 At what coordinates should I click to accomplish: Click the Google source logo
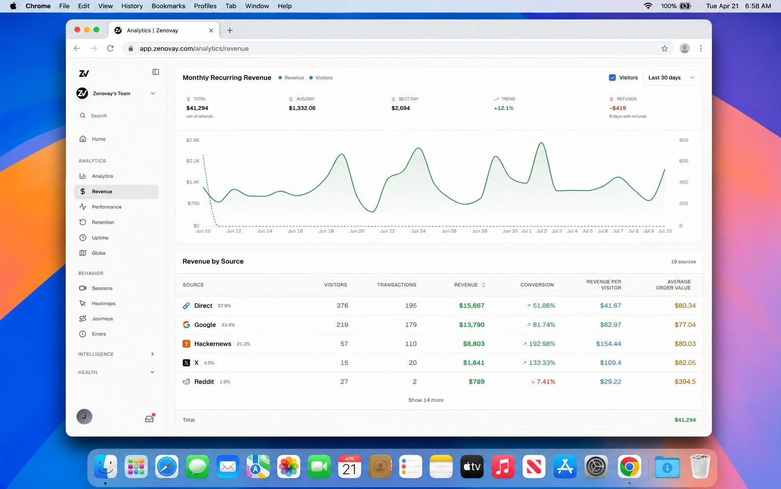[186, 324]
